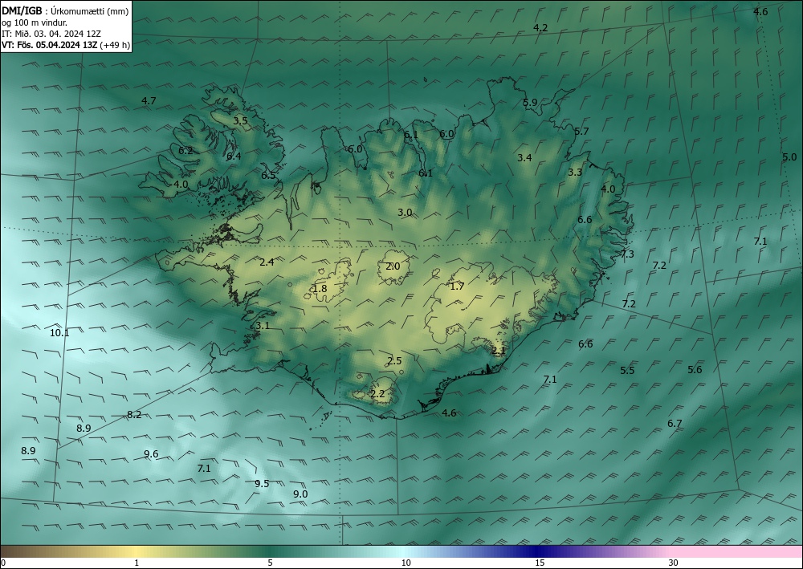Click the map value '9.6'

click(x=151, y=454)
